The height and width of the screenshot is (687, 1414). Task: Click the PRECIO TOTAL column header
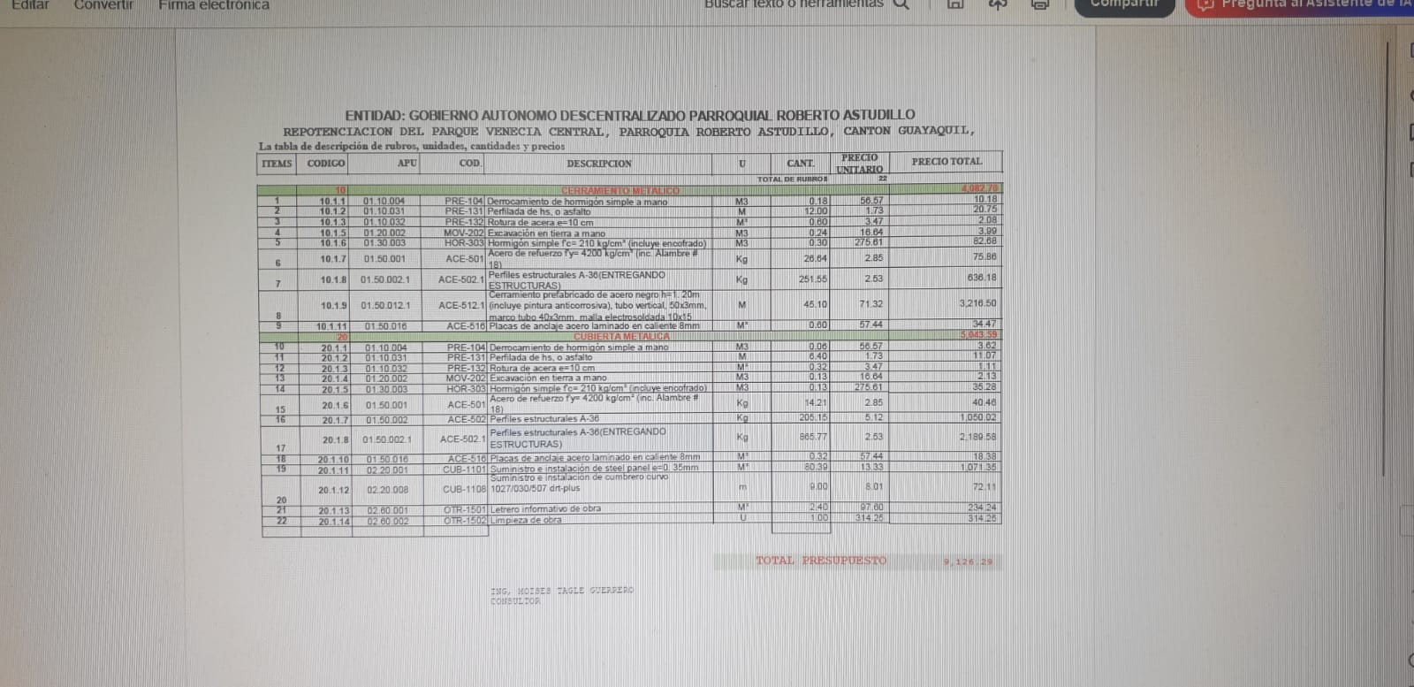point(946,162)
